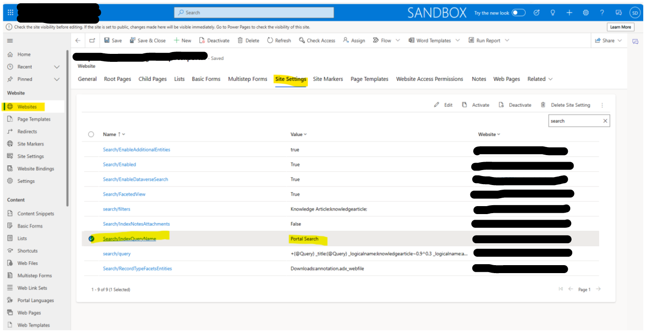647x334 pixels.
Task: Expand the Pinned section chevron
Action: point(57,79)
